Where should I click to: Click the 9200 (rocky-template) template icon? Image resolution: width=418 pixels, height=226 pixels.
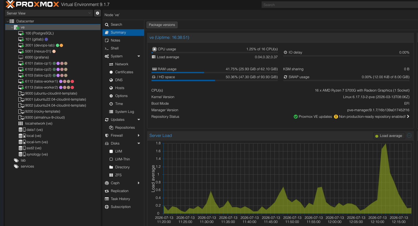coord(21,111)
